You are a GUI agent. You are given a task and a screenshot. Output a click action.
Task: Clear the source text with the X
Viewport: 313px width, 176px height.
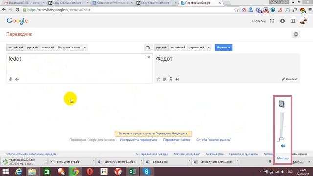pyautogui.click(x=149, y=57)
